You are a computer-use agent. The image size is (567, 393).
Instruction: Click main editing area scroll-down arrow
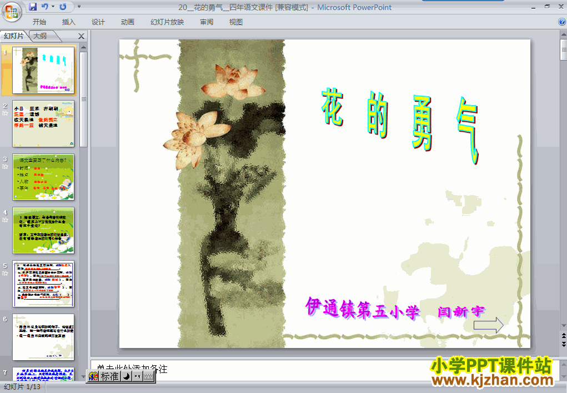(564, 326)
